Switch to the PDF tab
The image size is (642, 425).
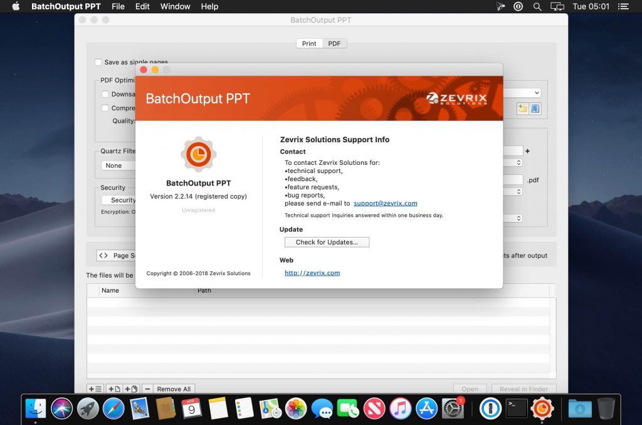pyautogui.click(x=334, y=43)
